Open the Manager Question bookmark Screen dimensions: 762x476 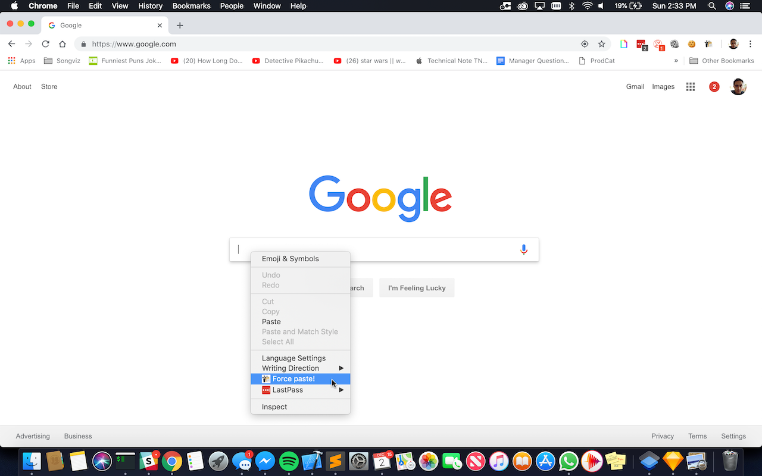(x=533, y=61)
